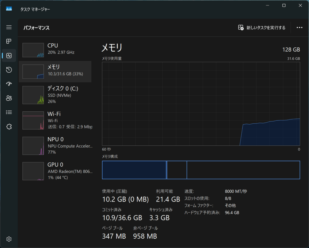Click 新しいタスクを実行する button
309x248 pixels.
click(x=262, y=27)
